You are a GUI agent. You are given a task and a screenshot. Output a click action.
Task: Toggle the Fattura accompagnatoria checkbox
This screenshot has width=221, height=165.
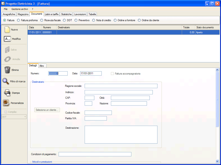(x=112, y=74)
